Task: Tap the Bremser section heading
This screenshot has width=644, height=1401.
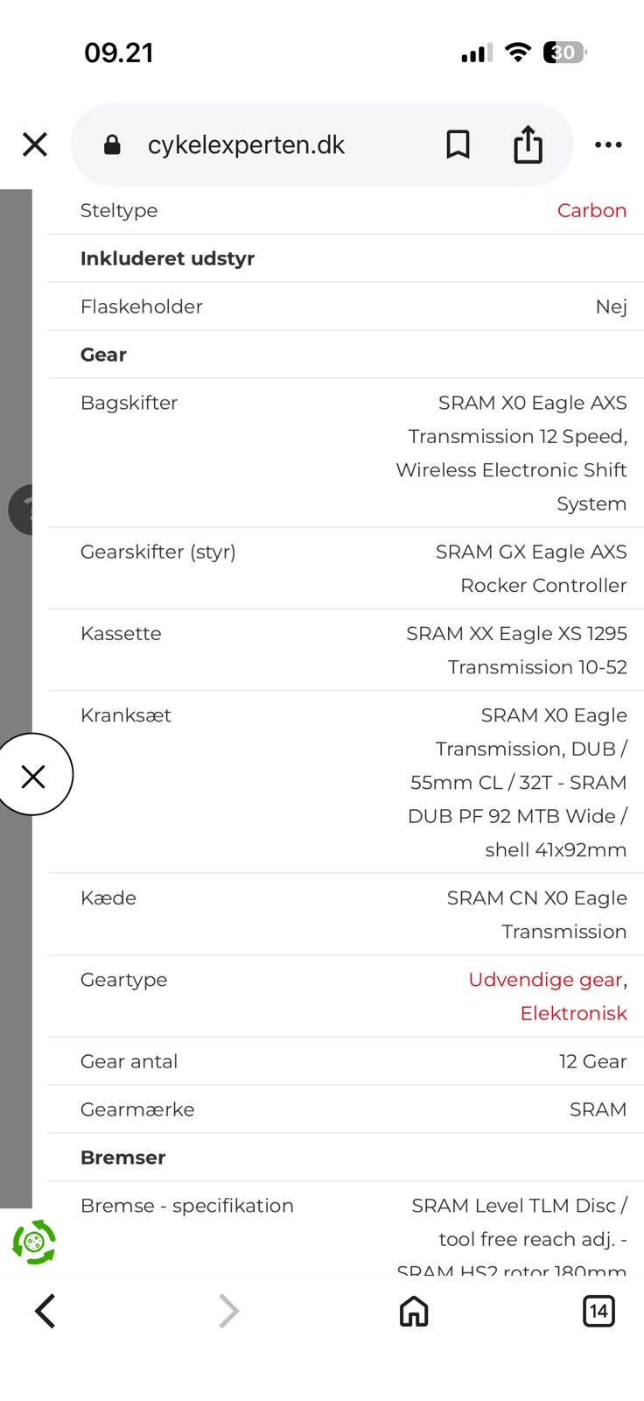Action: coord(123,1158)
